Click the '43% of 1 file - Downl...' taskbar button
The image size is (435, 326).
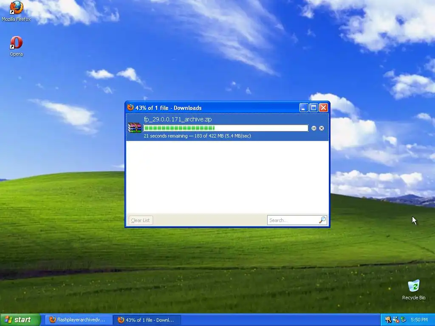(147, 320)
